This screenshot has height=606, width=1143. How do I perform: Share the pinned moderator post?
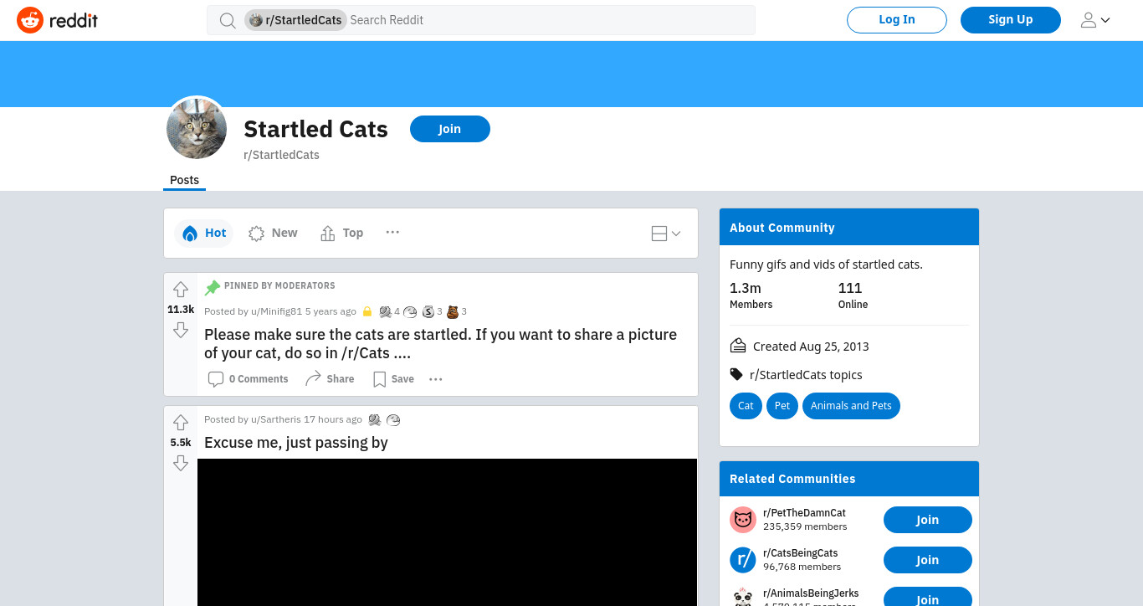[x=330, y=379]
